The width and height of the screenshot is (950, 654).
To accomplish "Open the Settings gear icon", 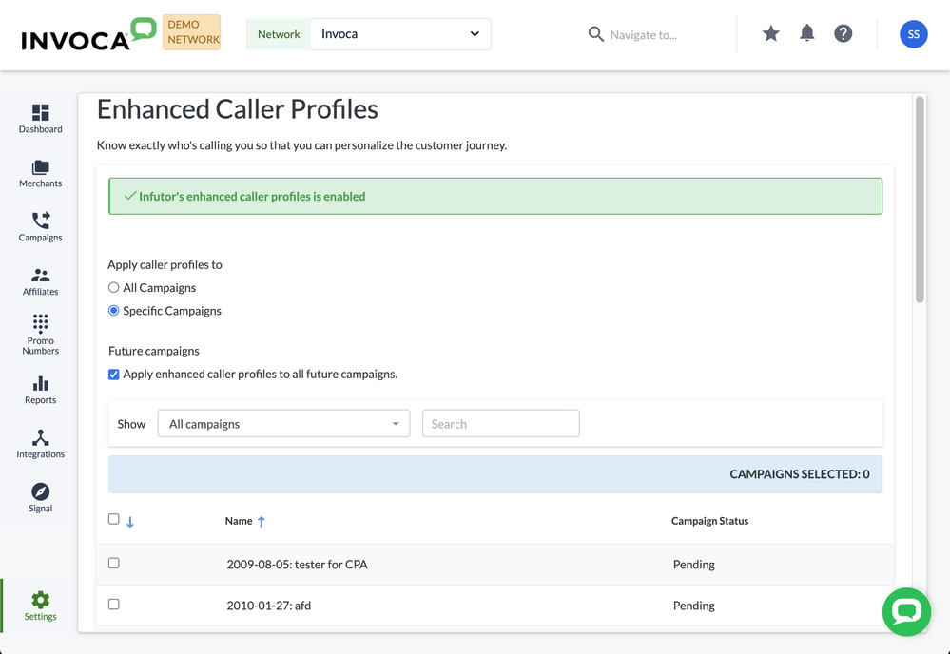I will [x=40, y=600].
